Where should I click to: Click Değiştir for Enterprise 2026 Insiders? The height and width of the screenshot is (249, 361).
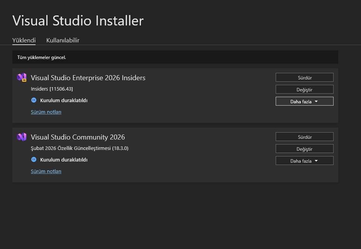coord(304,89)
